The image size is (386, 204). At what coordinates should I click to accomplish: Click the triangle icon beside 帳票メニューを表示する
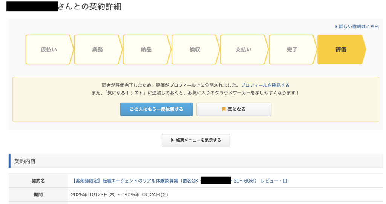[x=173, y=140]
